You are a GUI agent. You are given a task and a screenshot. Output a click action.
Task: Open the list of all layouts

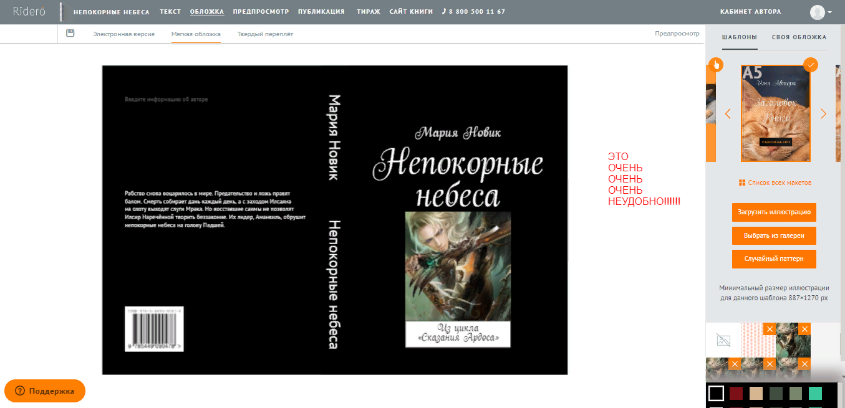pos(775,183)
